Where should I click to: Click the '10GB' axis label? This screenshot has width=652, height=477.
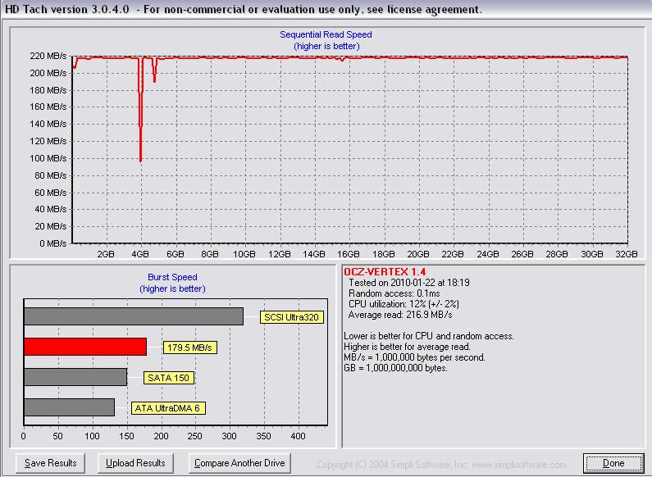tap(244, 254)
